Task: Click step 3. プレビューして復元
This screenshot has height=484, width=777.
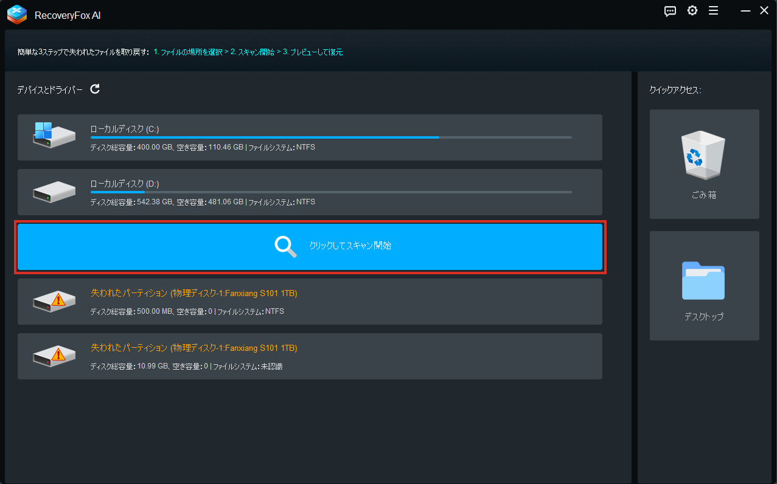Action: [312, 52]
